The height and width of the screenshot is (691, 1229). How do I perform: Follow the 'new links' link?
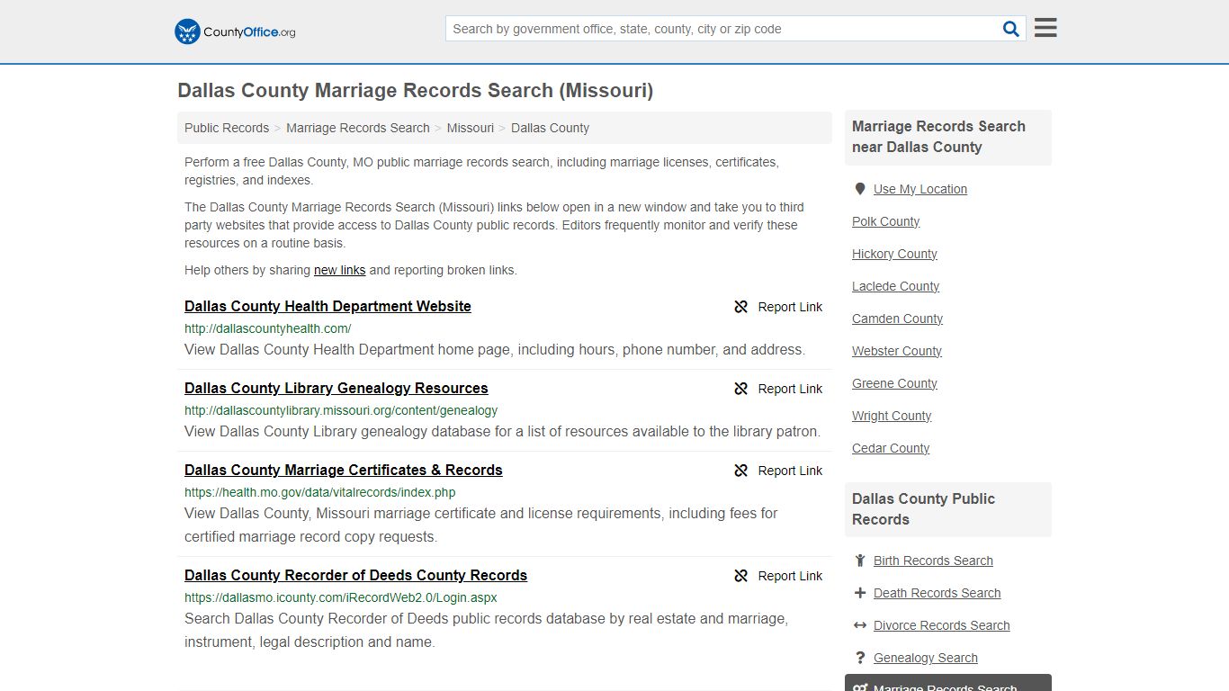pyautogui.click(x=340, y=270)
